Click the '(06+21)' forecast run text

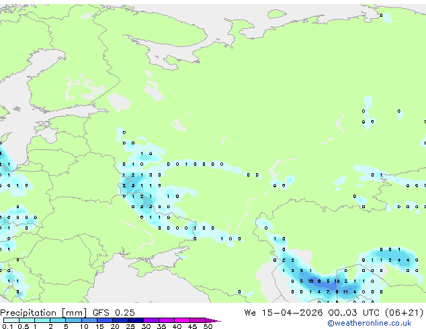(x=404, y=313)
